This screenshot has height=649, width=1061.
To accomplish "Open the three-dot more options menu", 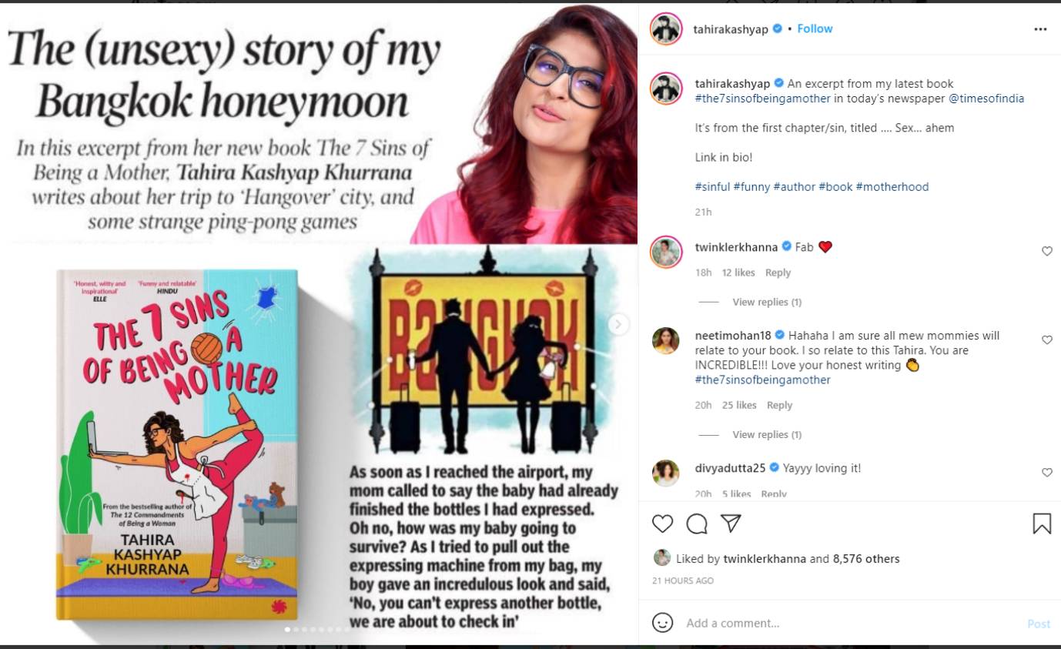I will [1040, 29].
